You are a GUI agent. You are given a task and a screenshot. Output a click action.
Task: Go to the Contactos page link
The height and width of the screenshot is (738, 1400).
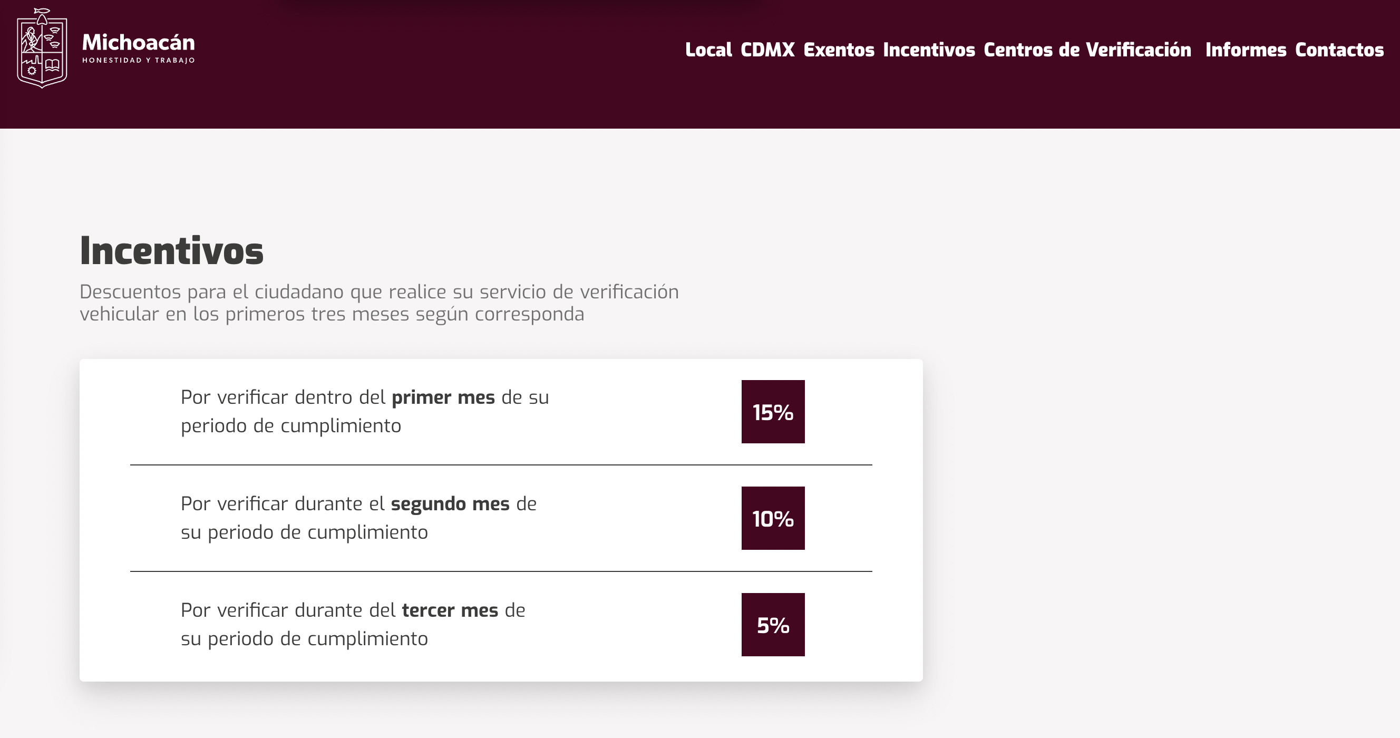pyautogui.click(x=1339, y=50)
